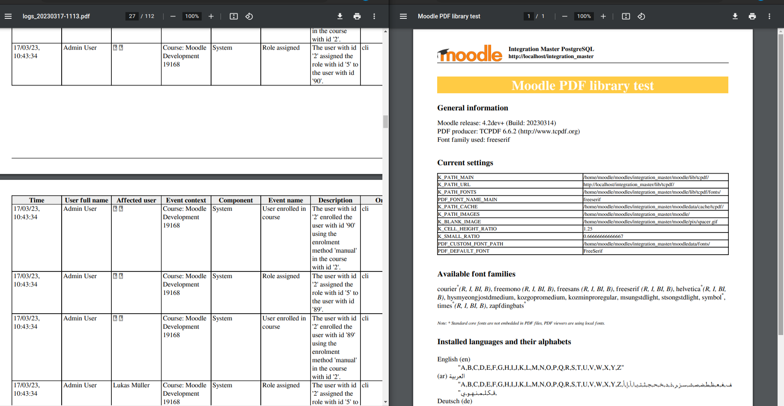
Task: Click K_SMALL_RATIO value 0.66666666666667
Action: [x=655, y=236]
